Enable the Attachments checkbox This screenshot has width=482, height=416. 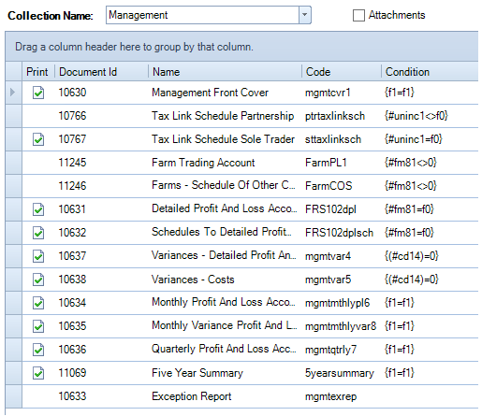pos(358,15)
